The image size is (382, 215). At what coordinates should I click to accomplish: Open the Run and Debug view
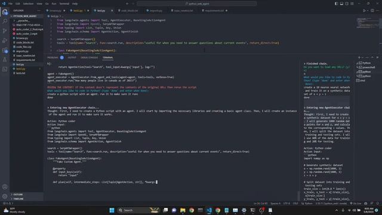tap(5, 41)
